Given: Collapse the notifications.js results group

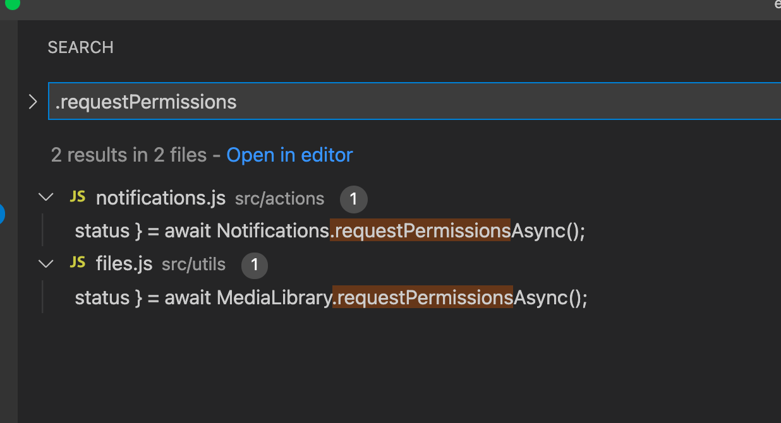Looking at the screenshot, I should pos(45,196).
